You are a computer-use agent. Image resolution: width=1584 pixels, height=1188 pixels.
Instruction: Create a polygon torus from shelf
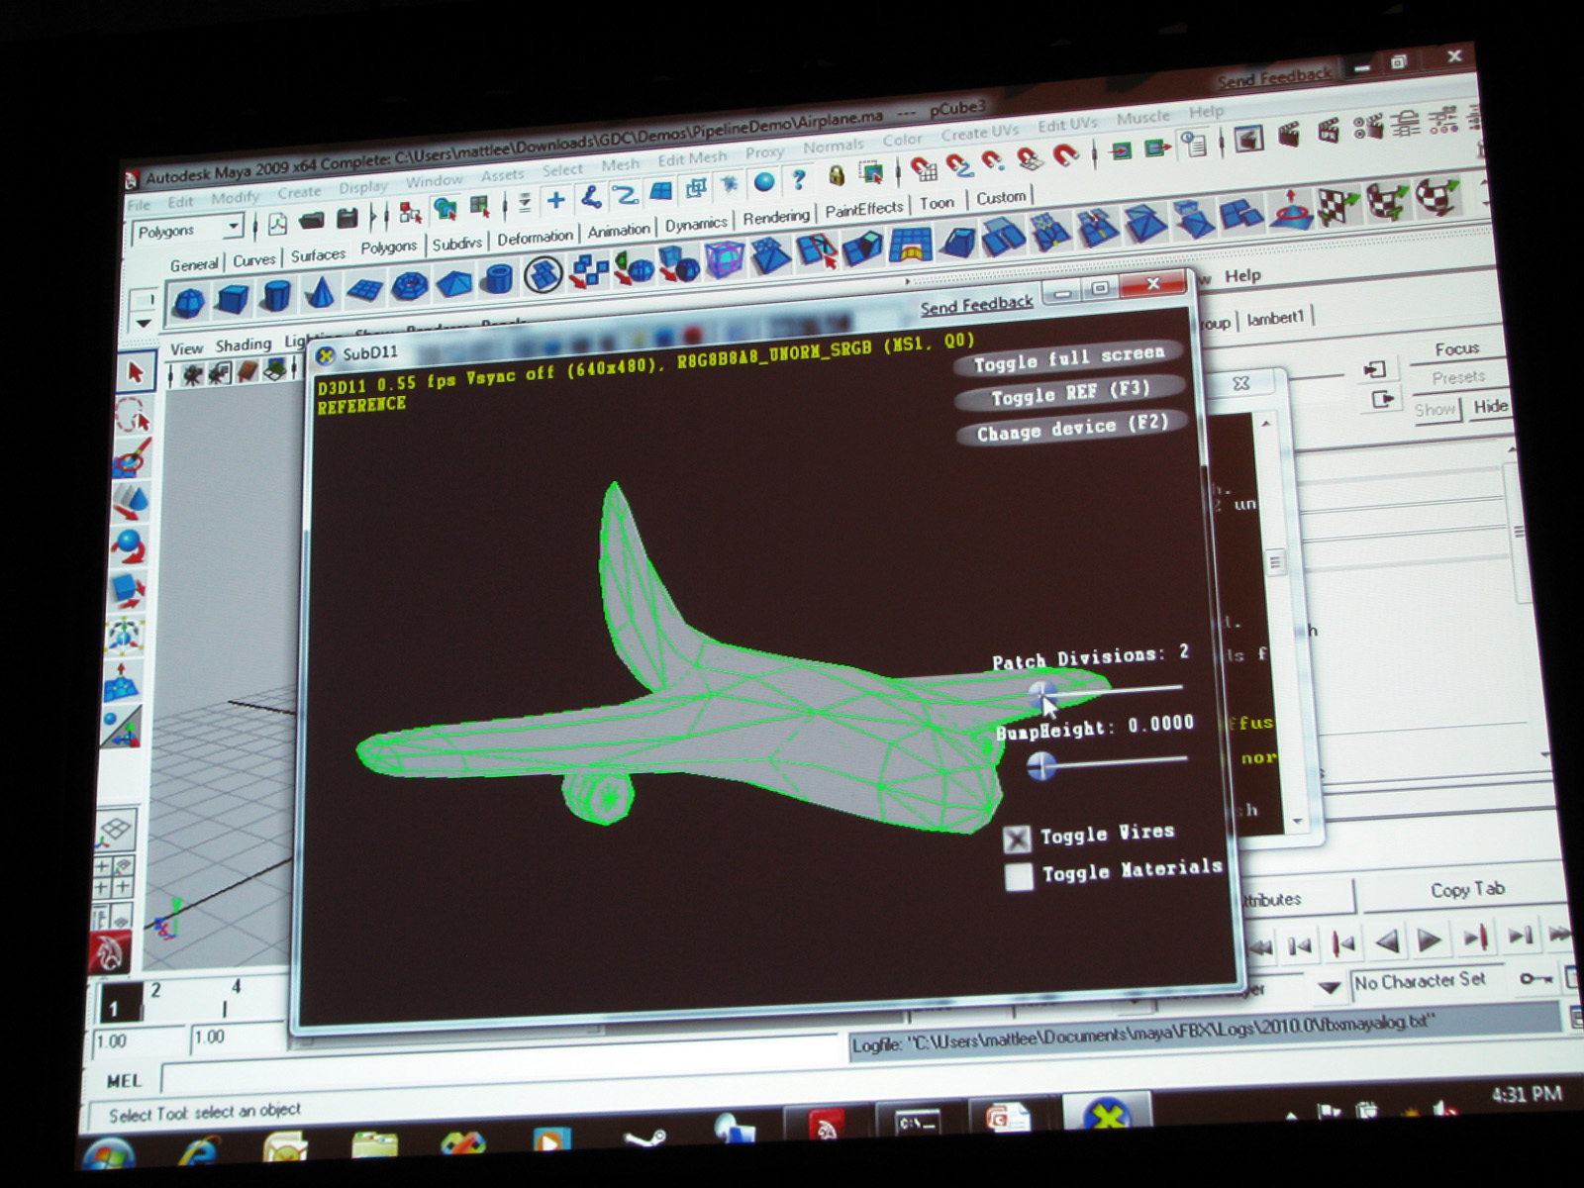pyautogui.click(x=409, y=287)
